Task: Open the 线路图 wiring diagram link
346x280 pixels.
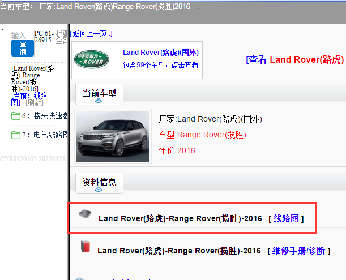Action: point(286,218)
